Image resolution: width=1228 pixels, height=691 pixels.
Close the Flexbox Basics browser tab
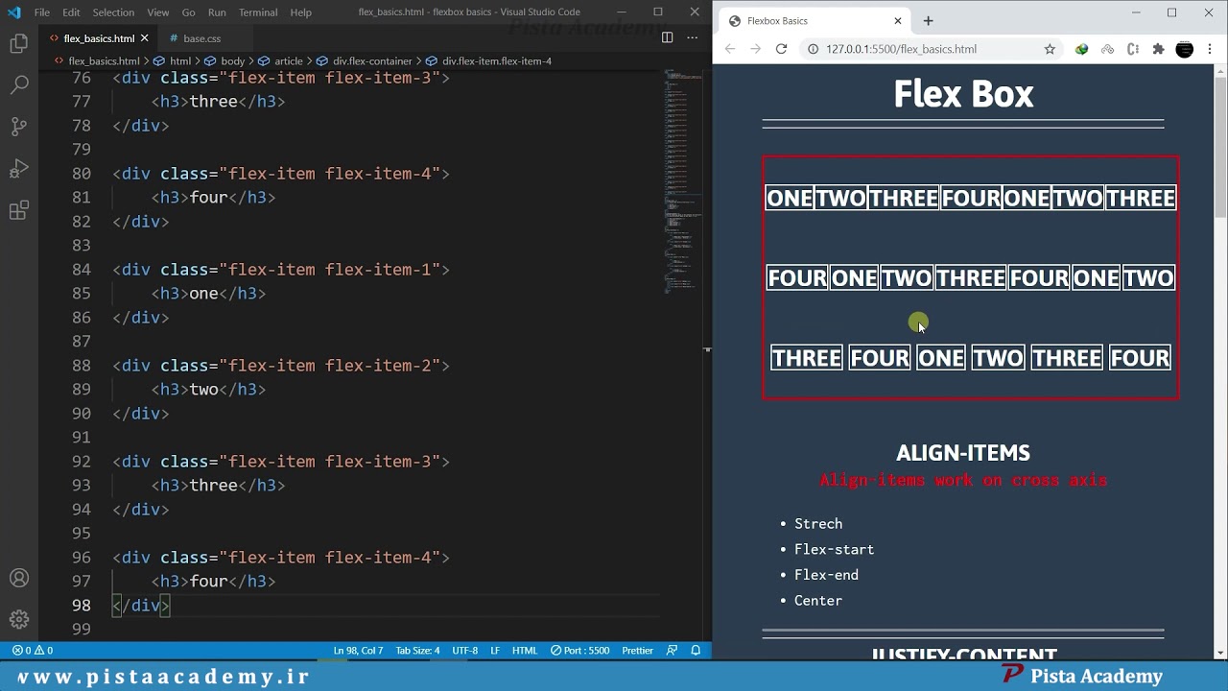(898, 20)
